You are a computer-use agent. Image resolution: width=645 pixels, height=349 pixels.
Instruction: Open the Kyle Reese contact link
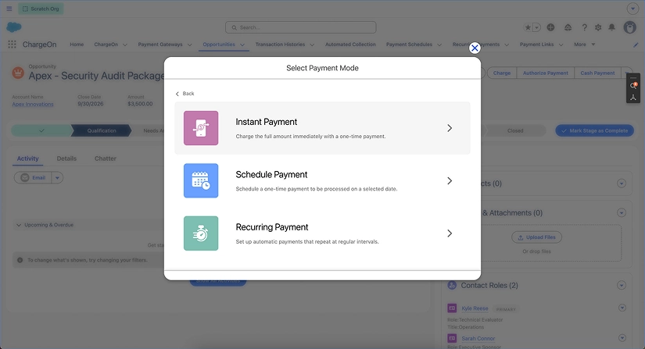point(475,308)
